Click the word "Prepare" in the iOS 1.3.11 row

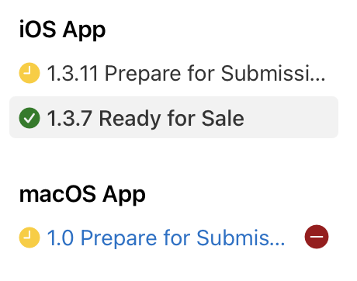tap(143, 75)
